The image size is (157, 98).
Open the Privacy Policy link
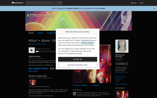pos(87,43)
